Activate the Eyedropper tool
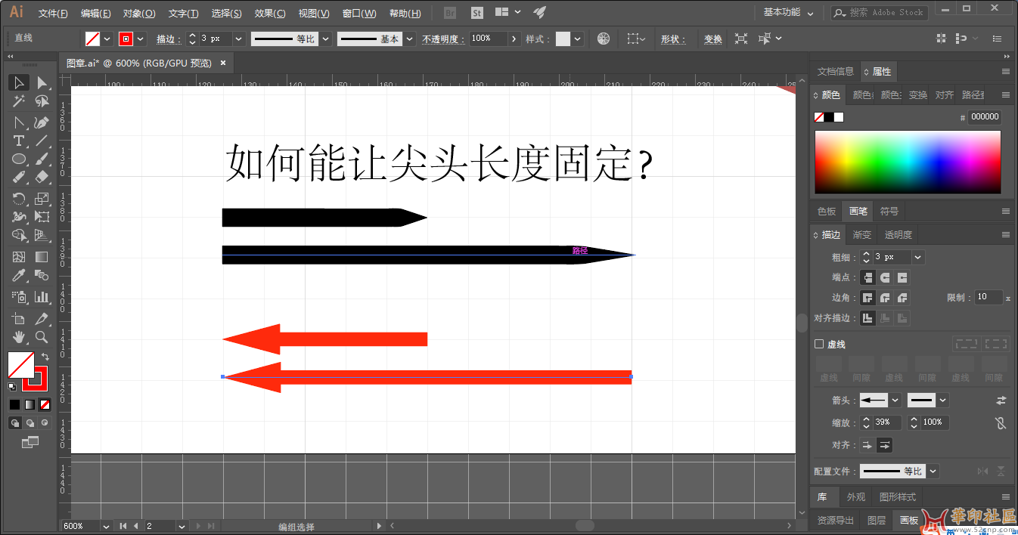This screenshot has width=1018, height=535. click(20, 276)
